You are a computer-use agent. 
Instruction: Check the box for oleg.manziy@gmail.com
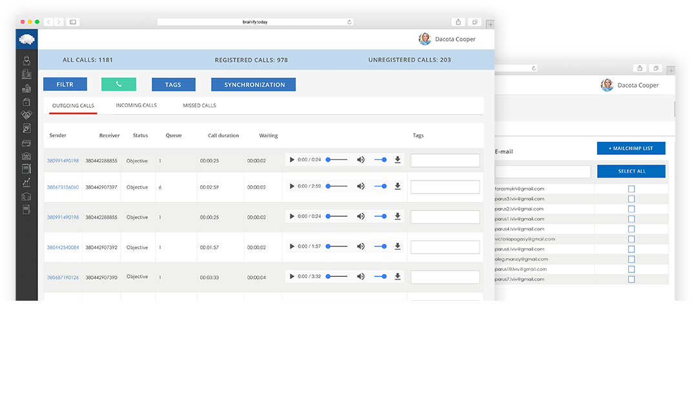[631, 259]
